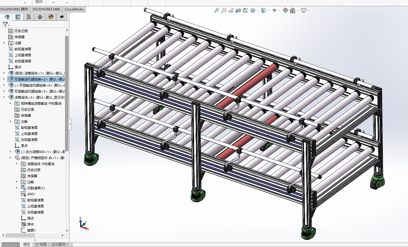408x247 pixels.
Task: Click the first-tab navigation arrow at bottom
Action: point(4,245)
